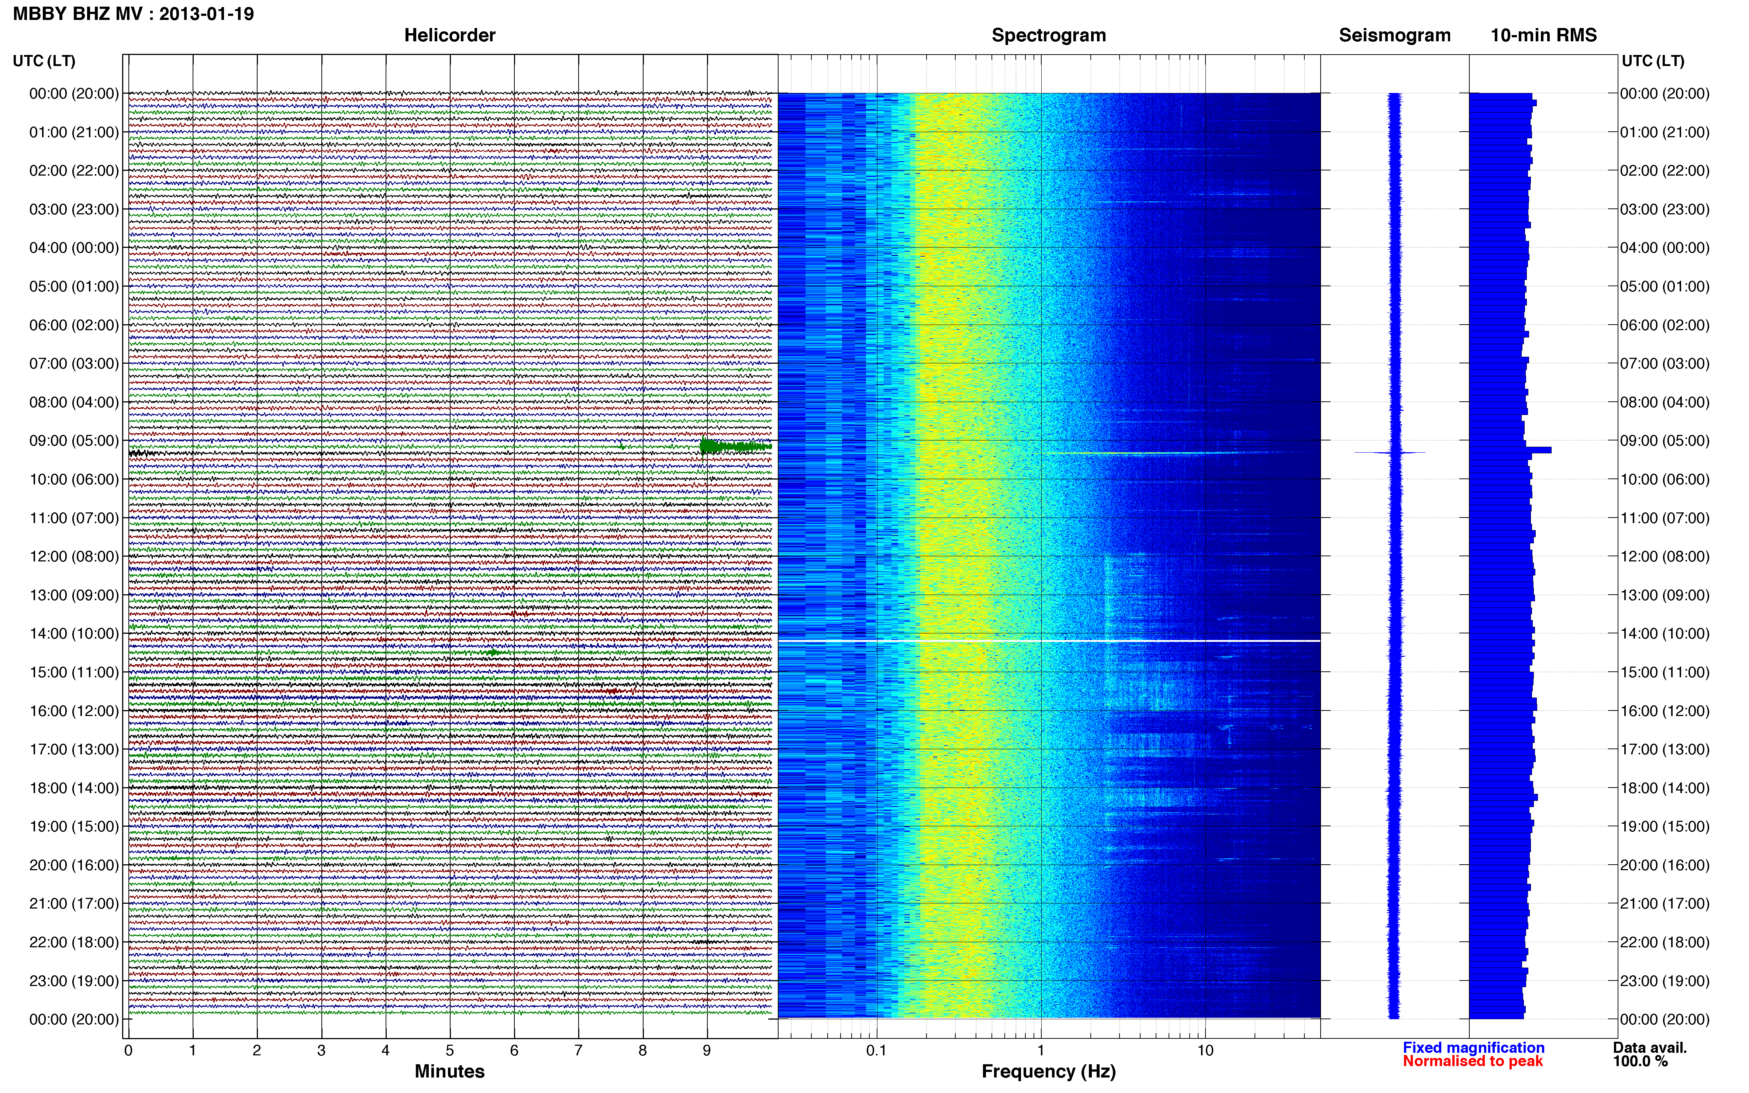Click left-axis time label '04:00 (00:00)'
Viewport: 1749px width, 1093px height.
(74, 248)
